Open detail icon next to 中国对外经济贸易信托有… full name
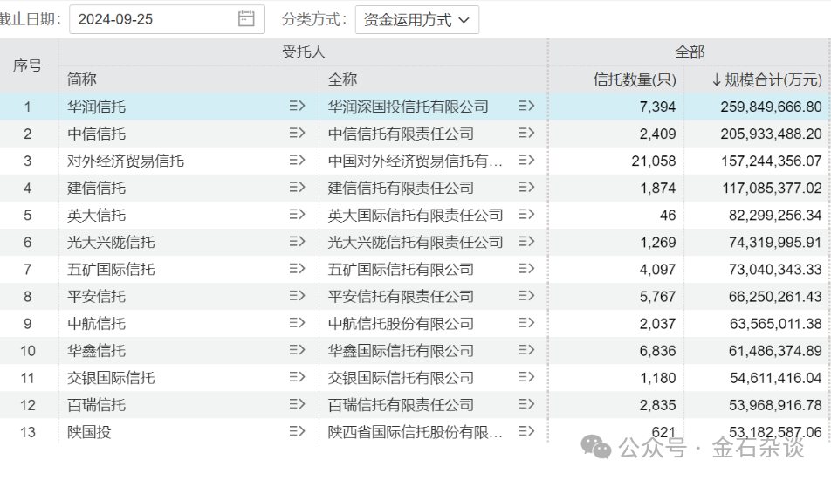This screenshot has height=481, width=831. [526, 161]
